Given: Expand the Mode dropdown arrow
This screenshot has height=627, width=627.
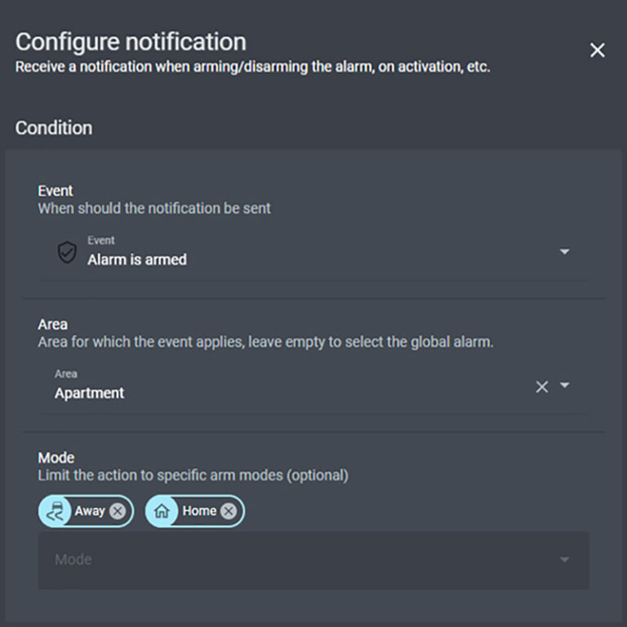Looking at the screenshot, I should [x=564, y=559].
